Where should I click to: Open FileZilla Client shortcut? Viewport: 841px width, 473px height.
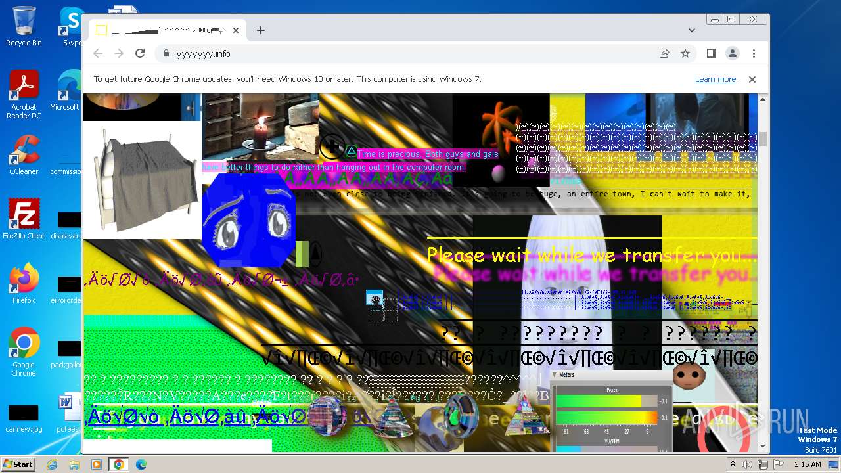[24, 219]
